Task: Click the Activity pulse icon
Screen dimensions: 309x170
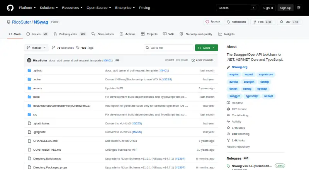Action: click(x=228, y=121)
